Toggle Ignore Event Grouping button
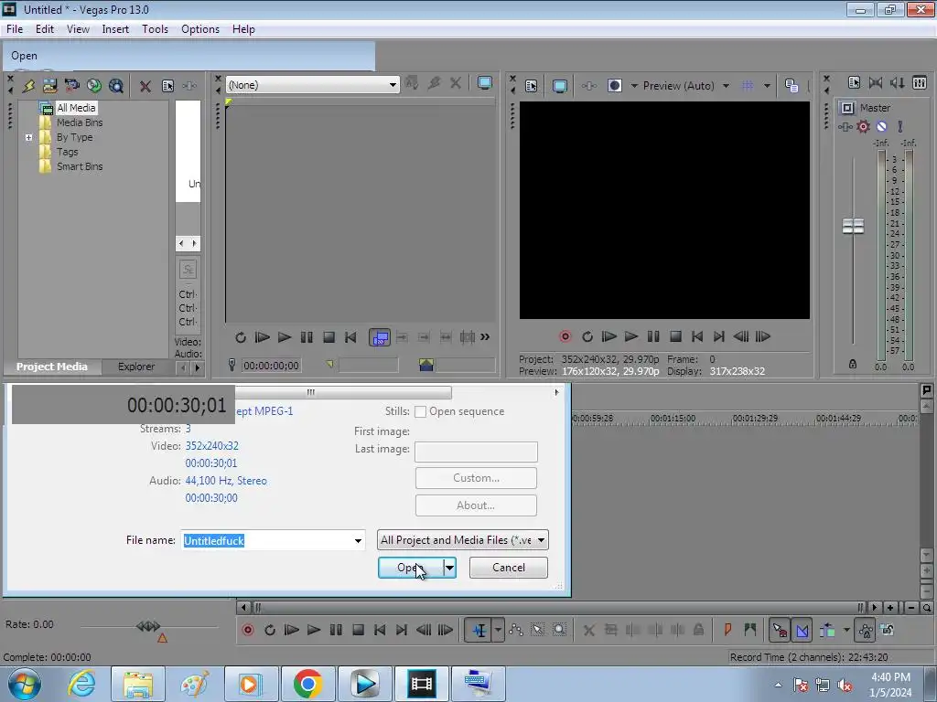This screenshot has height=702, width=937. (888, 630)
